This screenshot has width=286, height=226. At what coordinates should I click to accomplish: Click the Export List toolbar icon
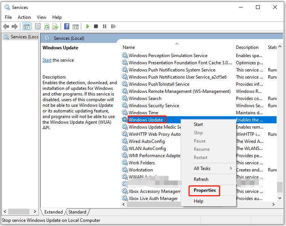55,27
